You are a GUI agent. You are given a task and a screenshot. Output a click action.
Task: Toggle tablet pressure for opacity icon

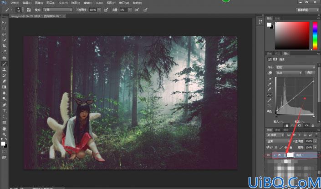106,10
